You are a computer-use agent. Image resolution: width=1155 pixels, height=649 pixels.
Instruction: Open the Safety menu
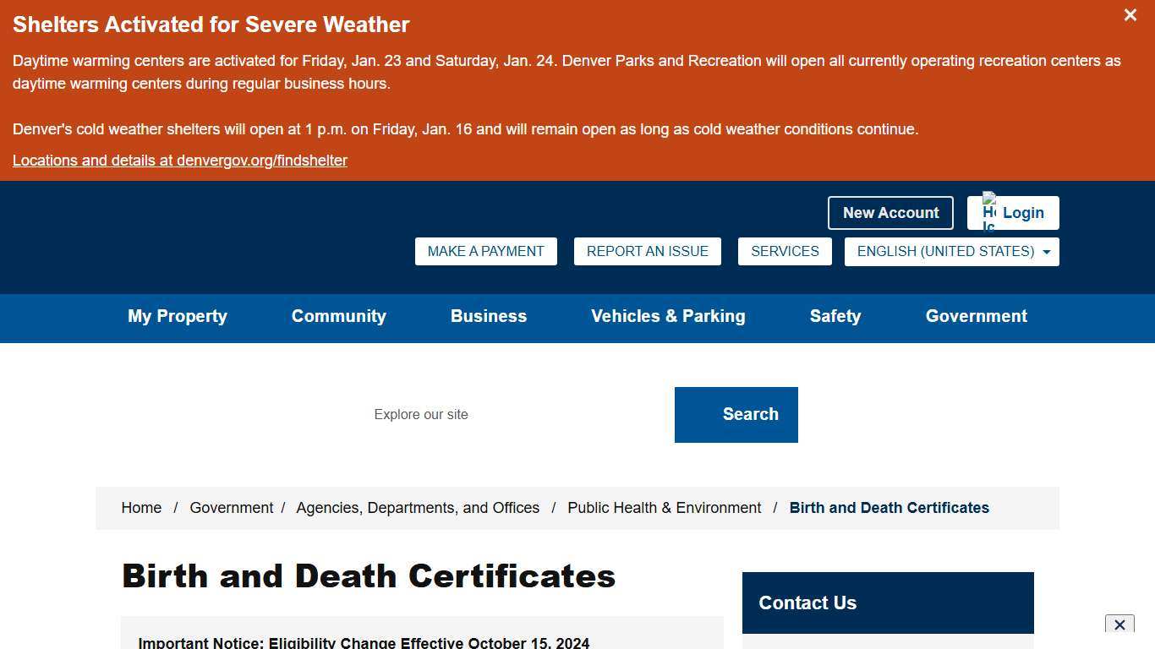coord(835,316)
